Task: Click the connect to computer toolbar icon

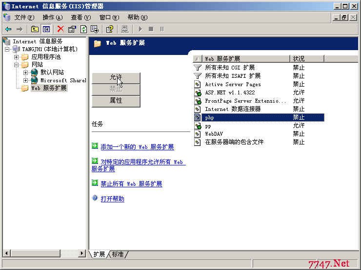Action: point(125,29)
